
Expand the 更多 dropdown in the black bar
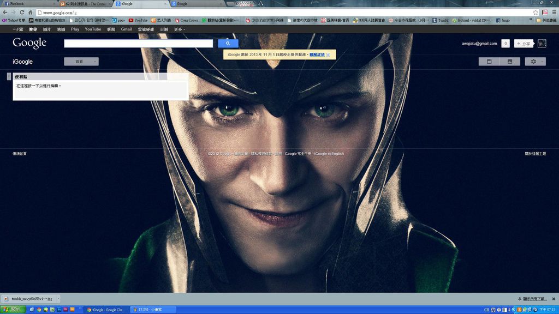pos(179,29)
